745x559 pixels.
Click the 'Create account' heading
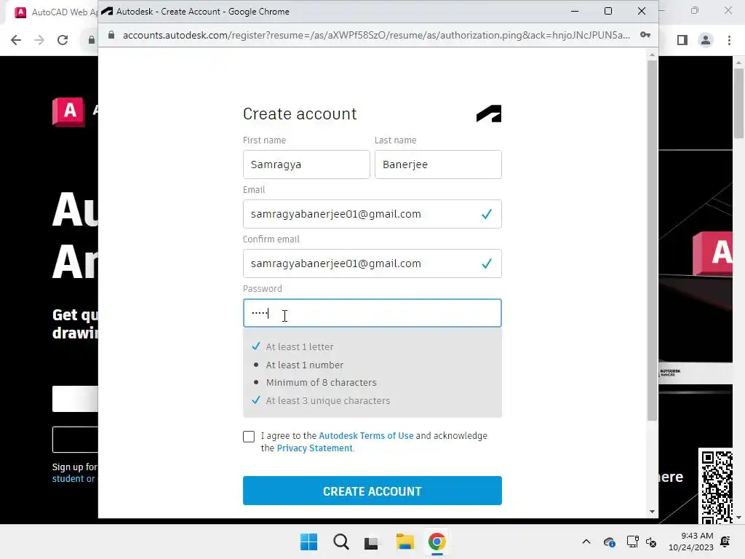click(300, 114)
